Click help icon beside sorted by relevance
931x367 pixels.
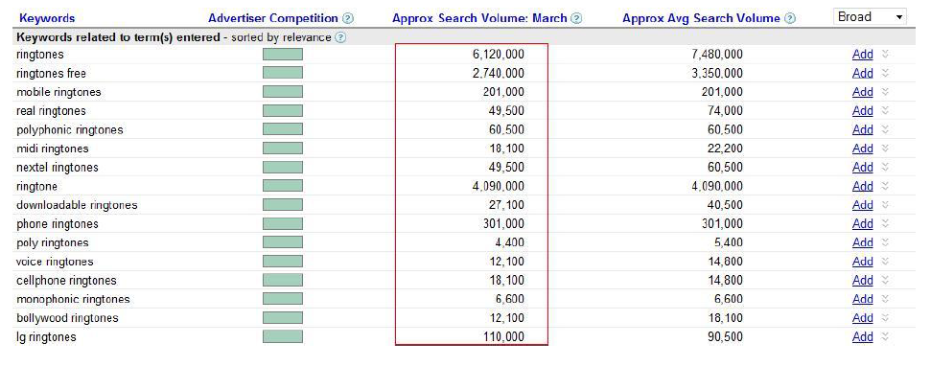click(339, 37)
